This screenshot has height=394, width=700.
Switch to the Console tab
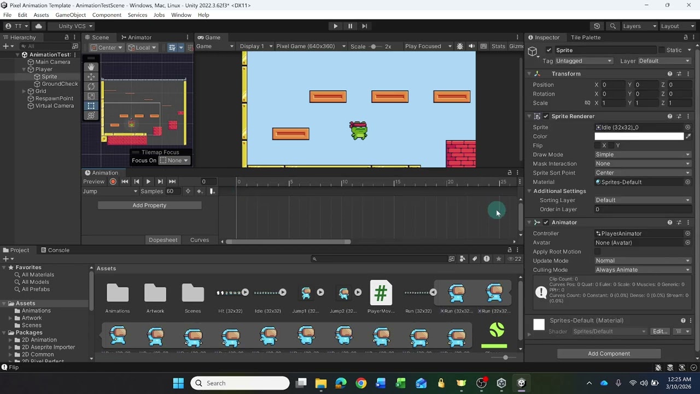54,250
